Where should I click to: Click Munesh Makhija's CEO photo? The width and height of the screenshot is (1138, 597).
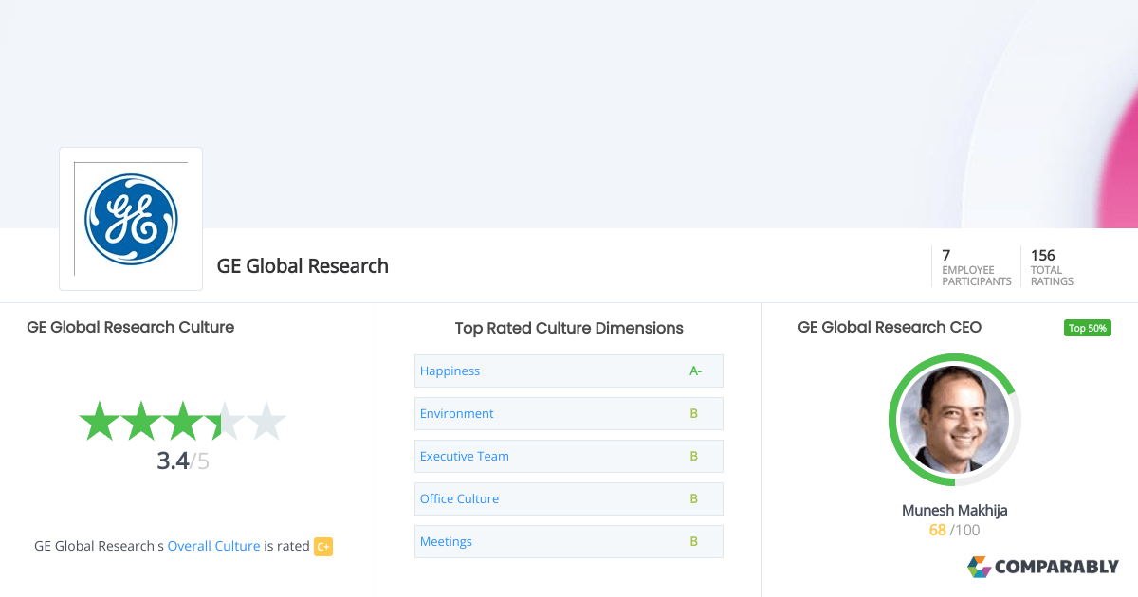coord(954,420)
